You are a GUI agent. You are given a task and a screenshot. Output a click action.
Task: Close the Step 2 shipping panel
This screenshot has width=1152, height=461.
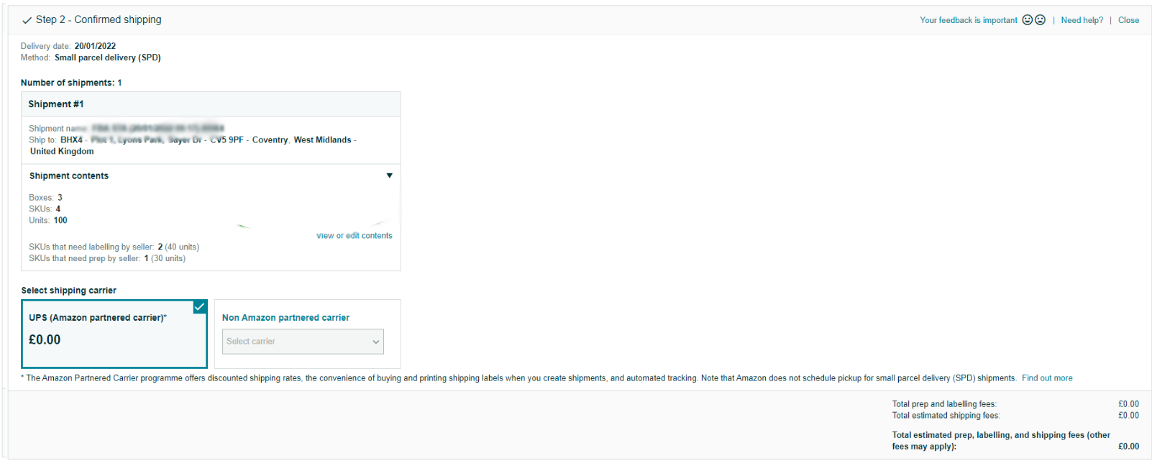point(1128,20)
